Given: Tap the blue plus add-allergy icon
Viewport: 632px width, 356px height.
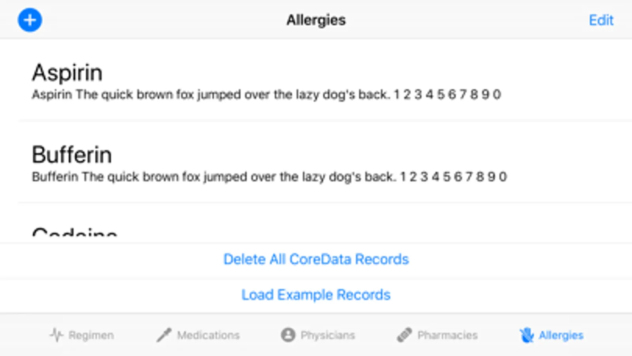Looking at the screenshot, I should pos(30,20).
